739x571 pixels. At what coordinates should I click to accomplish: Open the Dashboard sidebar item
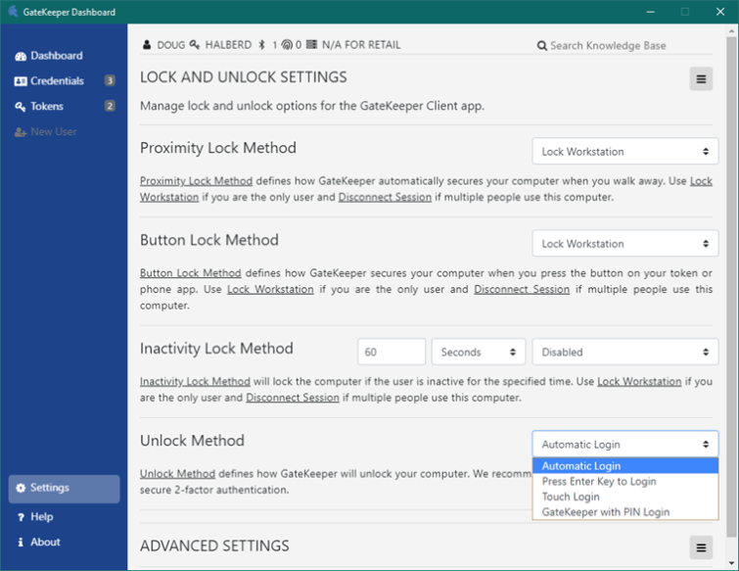click(x=49, y=56)
